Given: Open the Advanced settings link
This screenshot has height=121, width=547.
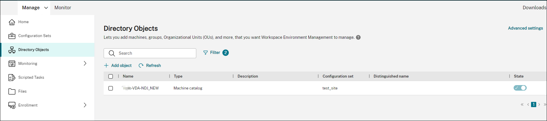Looking at the screenshot, I should [525, 28].
